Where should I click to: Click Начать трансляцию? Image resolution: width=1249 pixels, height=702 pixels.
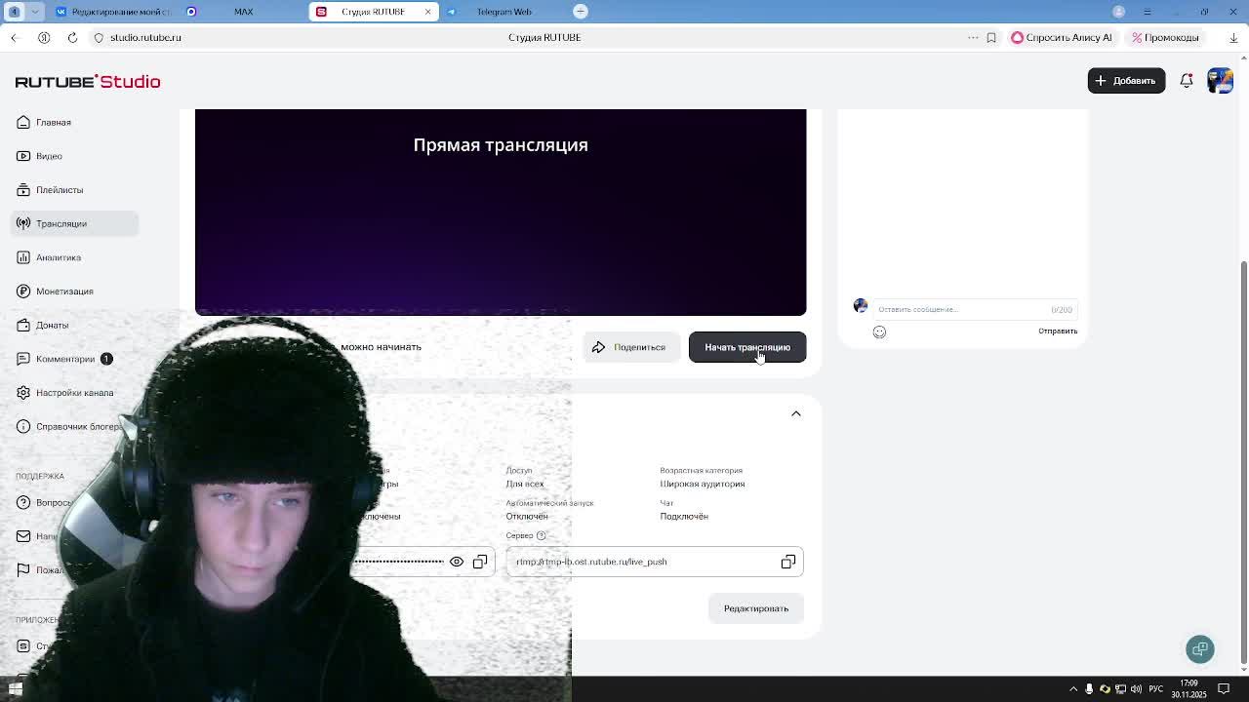click(x=747, y=347)
